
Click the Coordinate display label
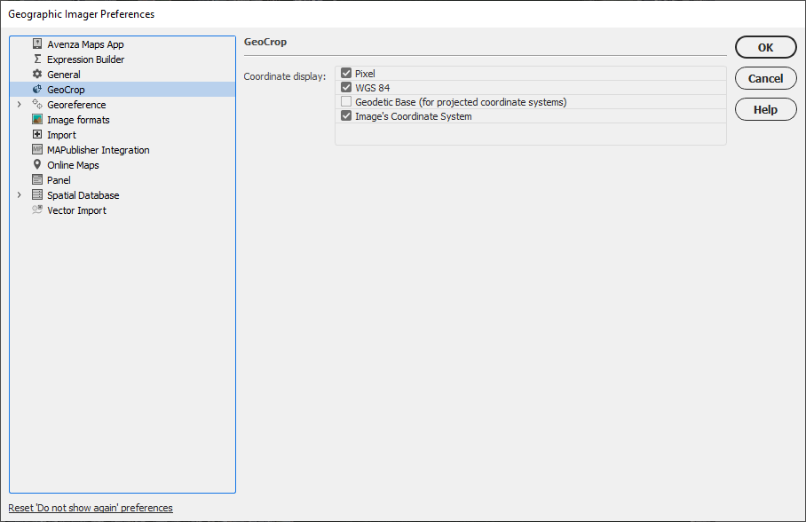click(285, 76)
